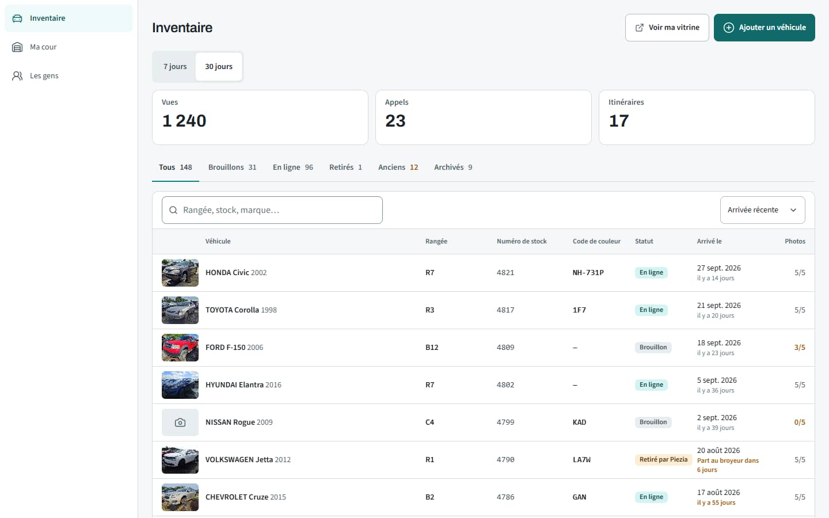This screenshot has width=829, height=518.
Task: Focus the Rangée, stock, marque search field
Action: (x=272, y=210)
